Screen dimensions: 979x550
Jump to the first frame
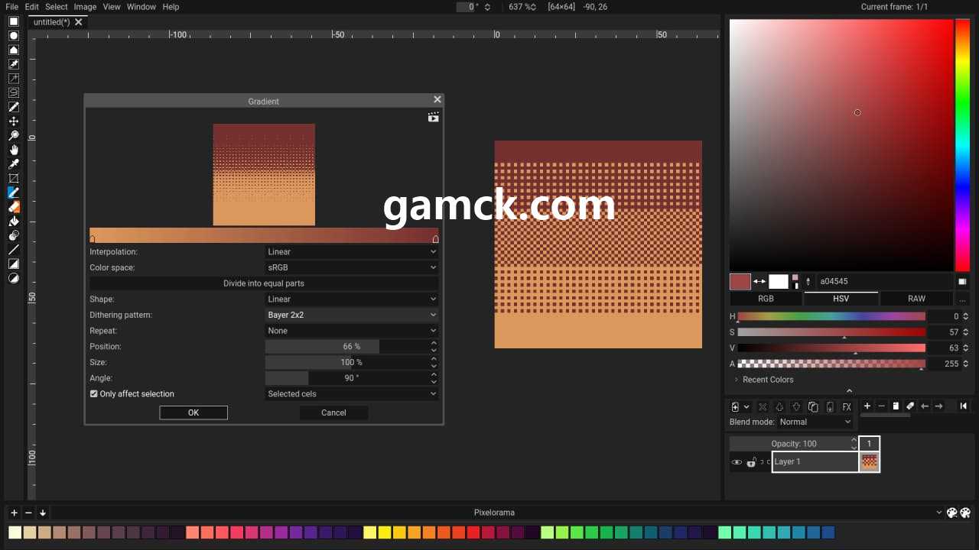tap(963, 406)
